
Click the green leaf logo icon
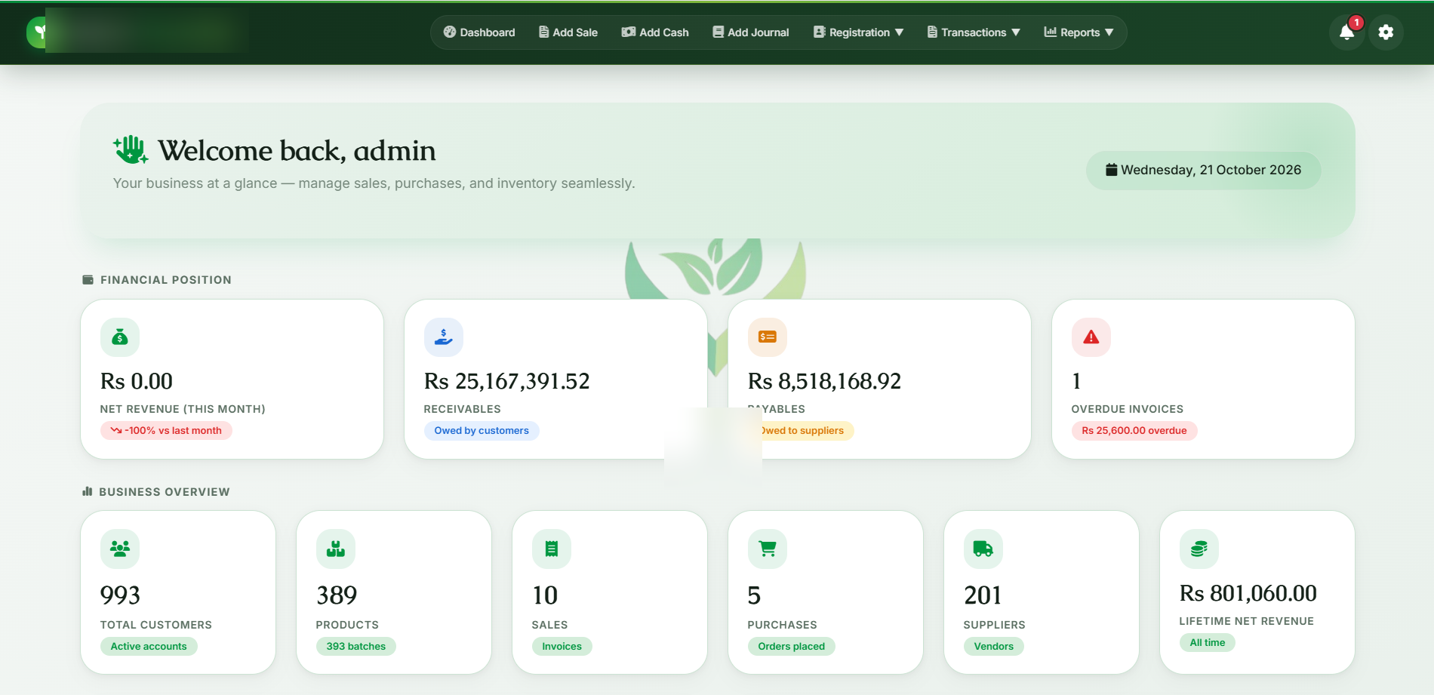[38, 32]
